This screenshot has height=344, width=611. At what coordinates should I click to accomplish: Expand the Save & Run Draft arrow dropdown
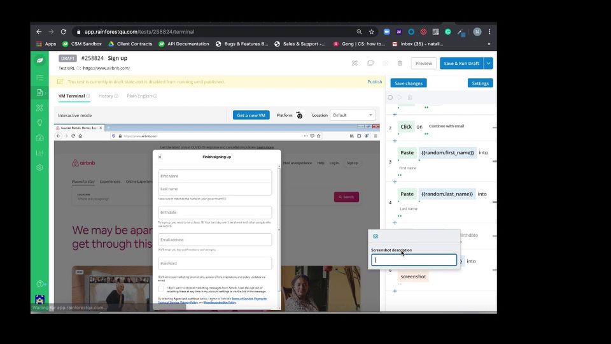click(488, 63)
